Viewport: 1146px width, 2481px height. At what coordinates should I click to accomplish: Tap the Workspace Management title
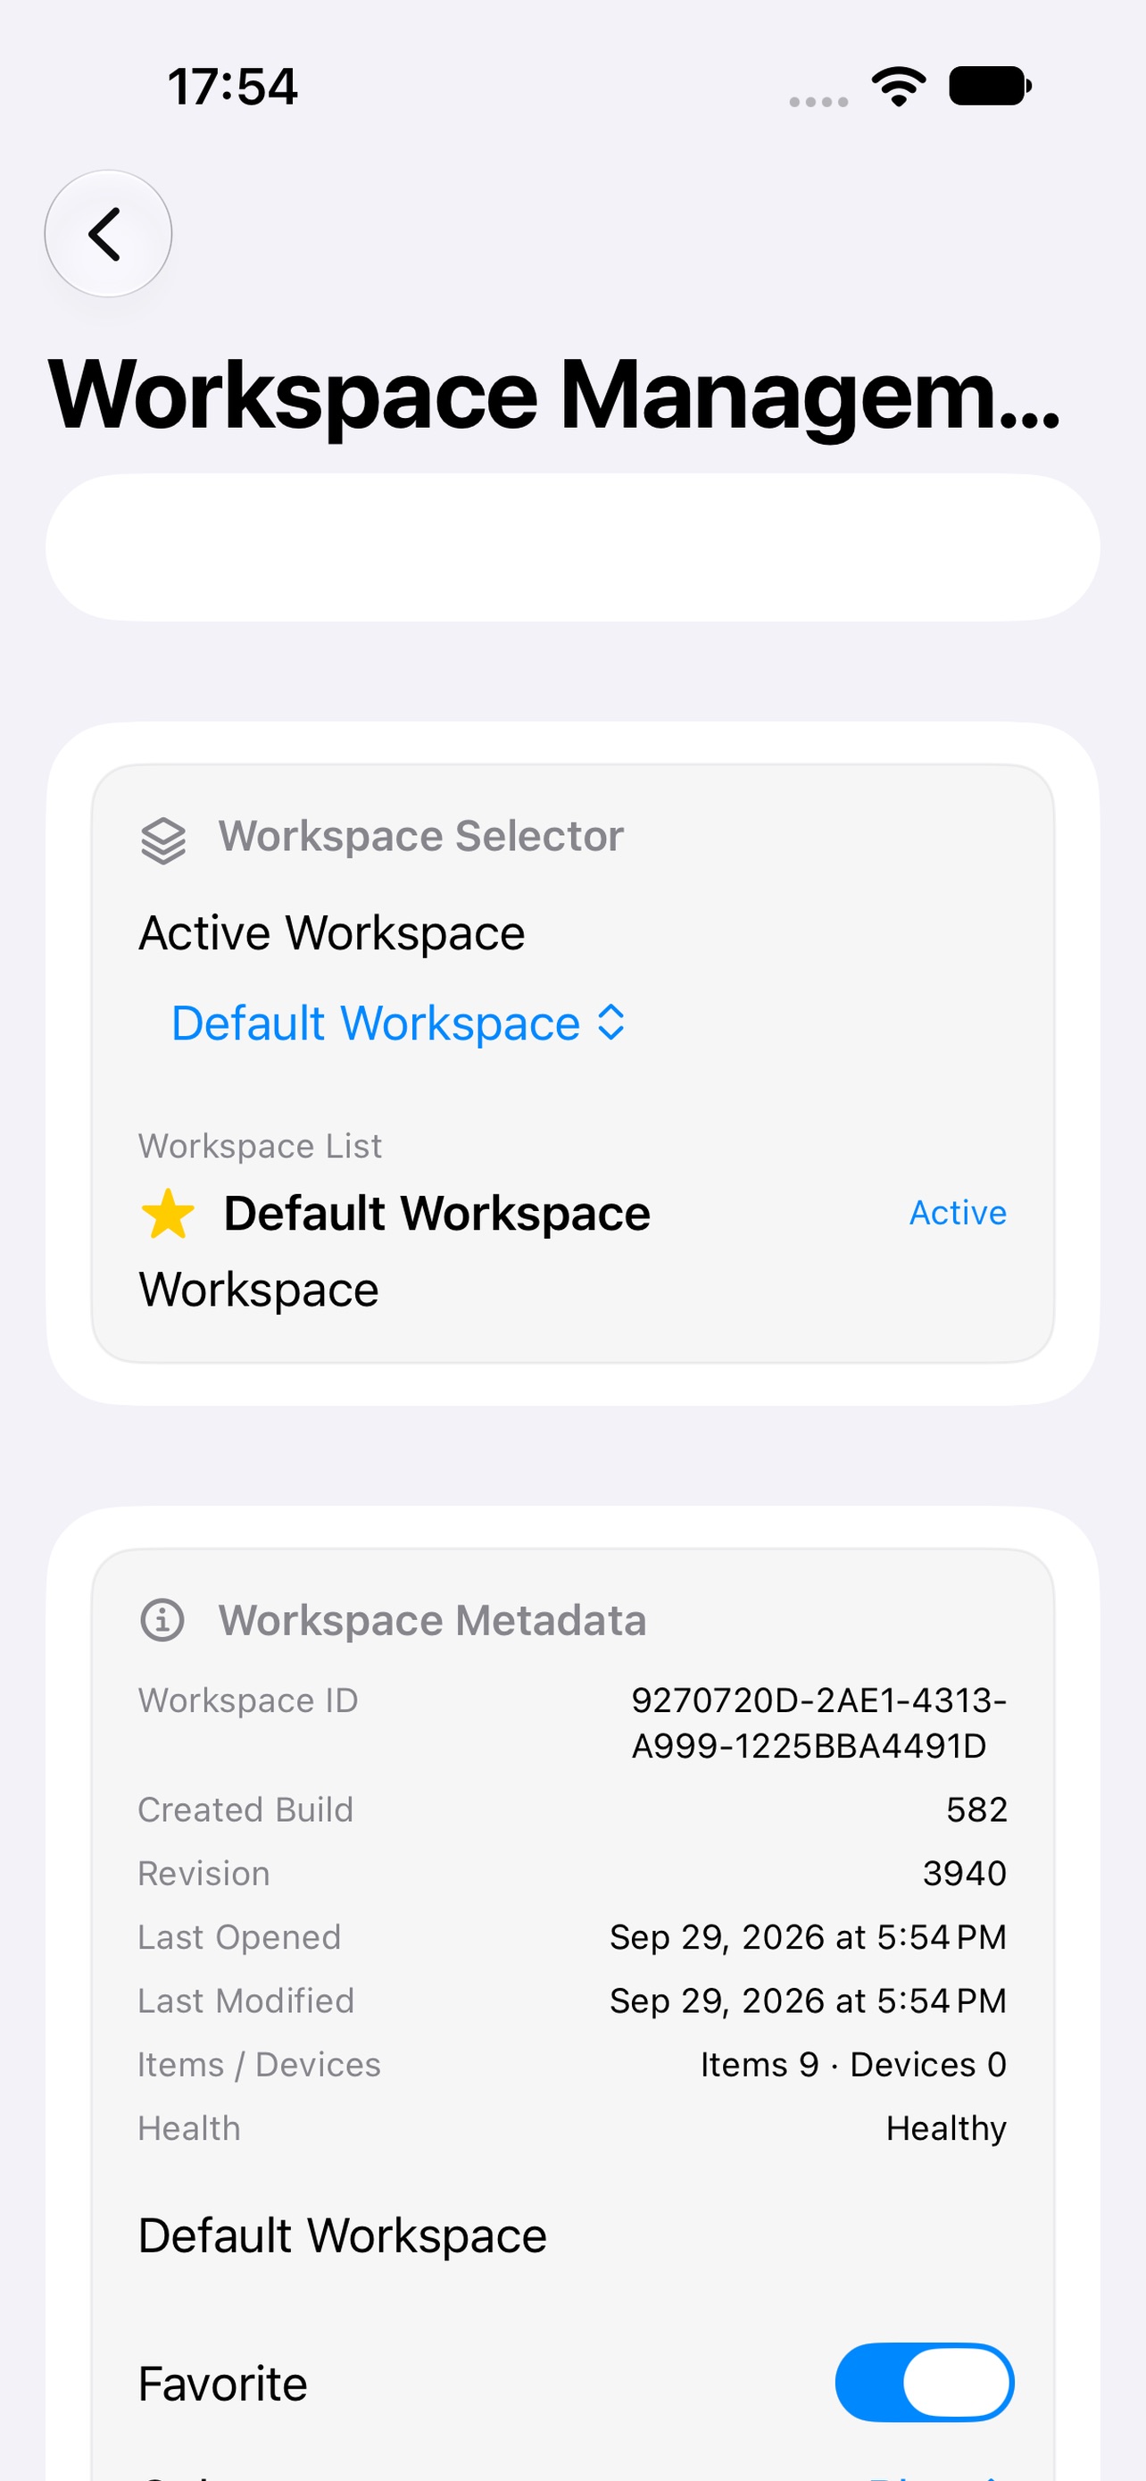tap(554, 395)
